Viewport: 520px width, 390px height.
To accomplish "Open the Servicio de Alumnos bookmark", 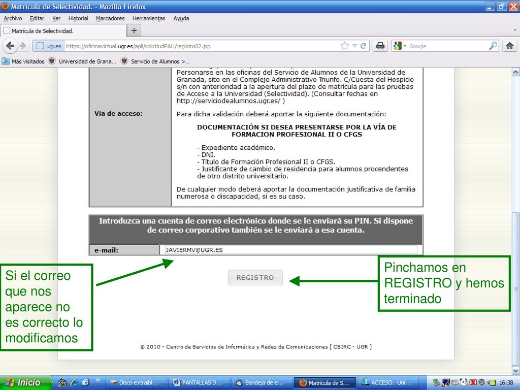I will (x=155, y=61).
